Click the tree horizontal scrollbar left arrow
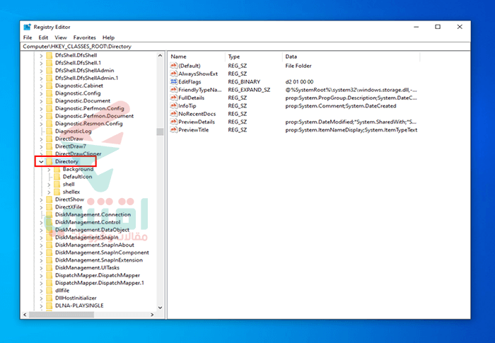The height and width of the screenshot is (343, 495). 25,315
